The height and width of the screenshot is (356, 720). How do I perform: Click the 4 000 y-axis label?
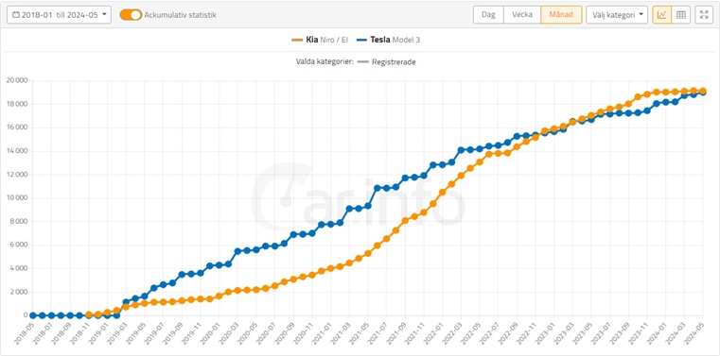click(19, 268)
